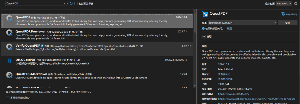Select the QuestPDF package row

(97, 21)
